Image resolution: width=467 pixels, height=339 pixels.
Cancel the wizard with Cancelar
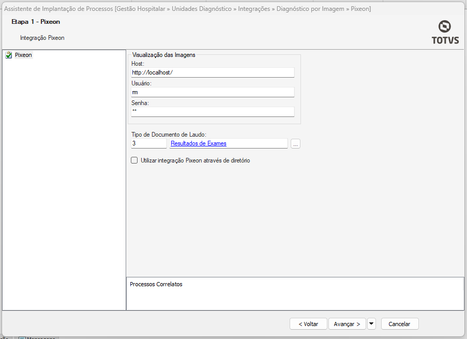point(399,323)
